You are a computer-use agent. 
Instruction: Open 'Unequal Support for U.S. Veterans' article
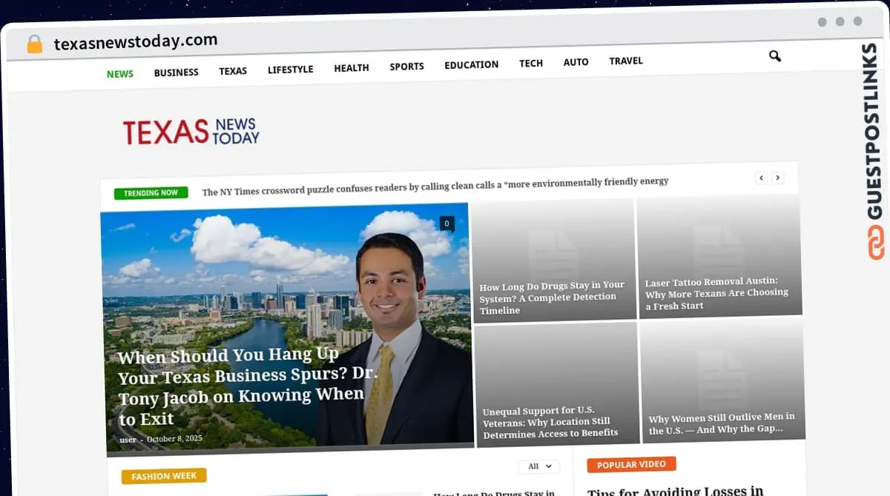(x=550, y=422)
